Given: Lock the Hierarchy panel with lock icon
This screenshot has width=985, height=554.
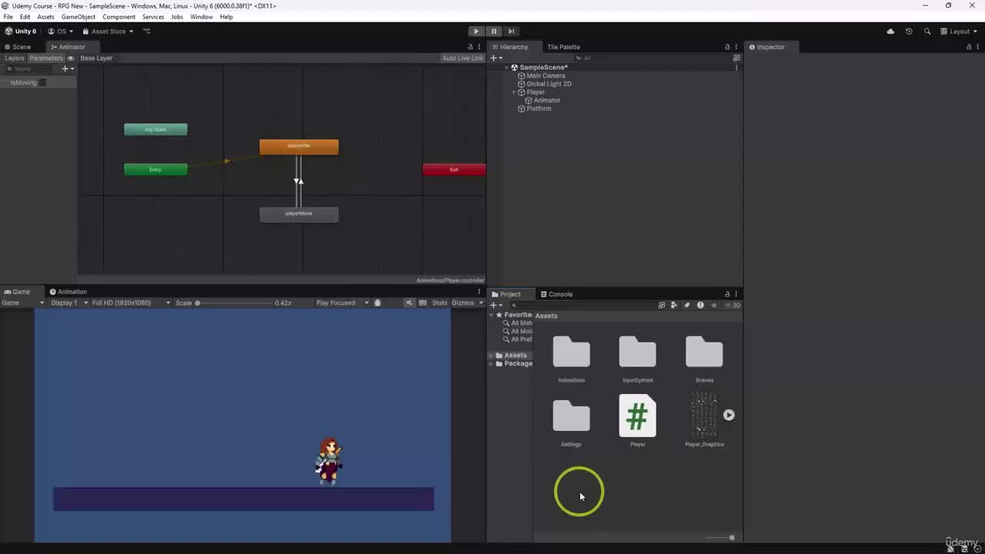Looking at the screenshot, I should (727, 47).
